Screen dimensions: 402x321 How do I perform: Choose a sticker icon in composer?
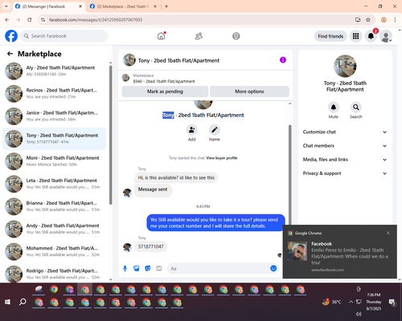point(148,268)
